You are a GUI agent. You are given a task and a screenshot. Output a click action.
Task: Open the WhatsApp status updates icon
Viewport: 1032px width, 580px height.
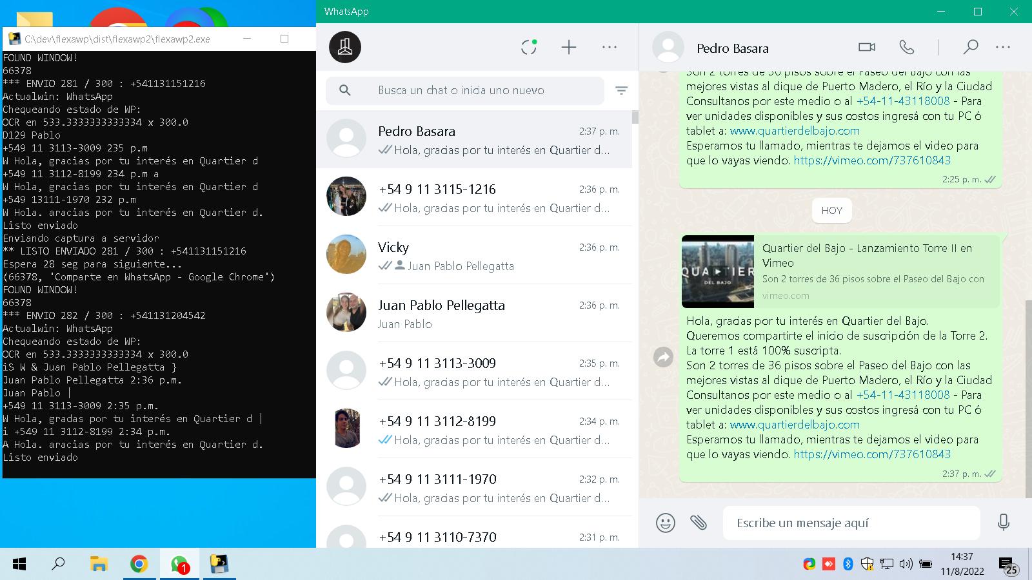pyautogui.click(x=529, y=47)
